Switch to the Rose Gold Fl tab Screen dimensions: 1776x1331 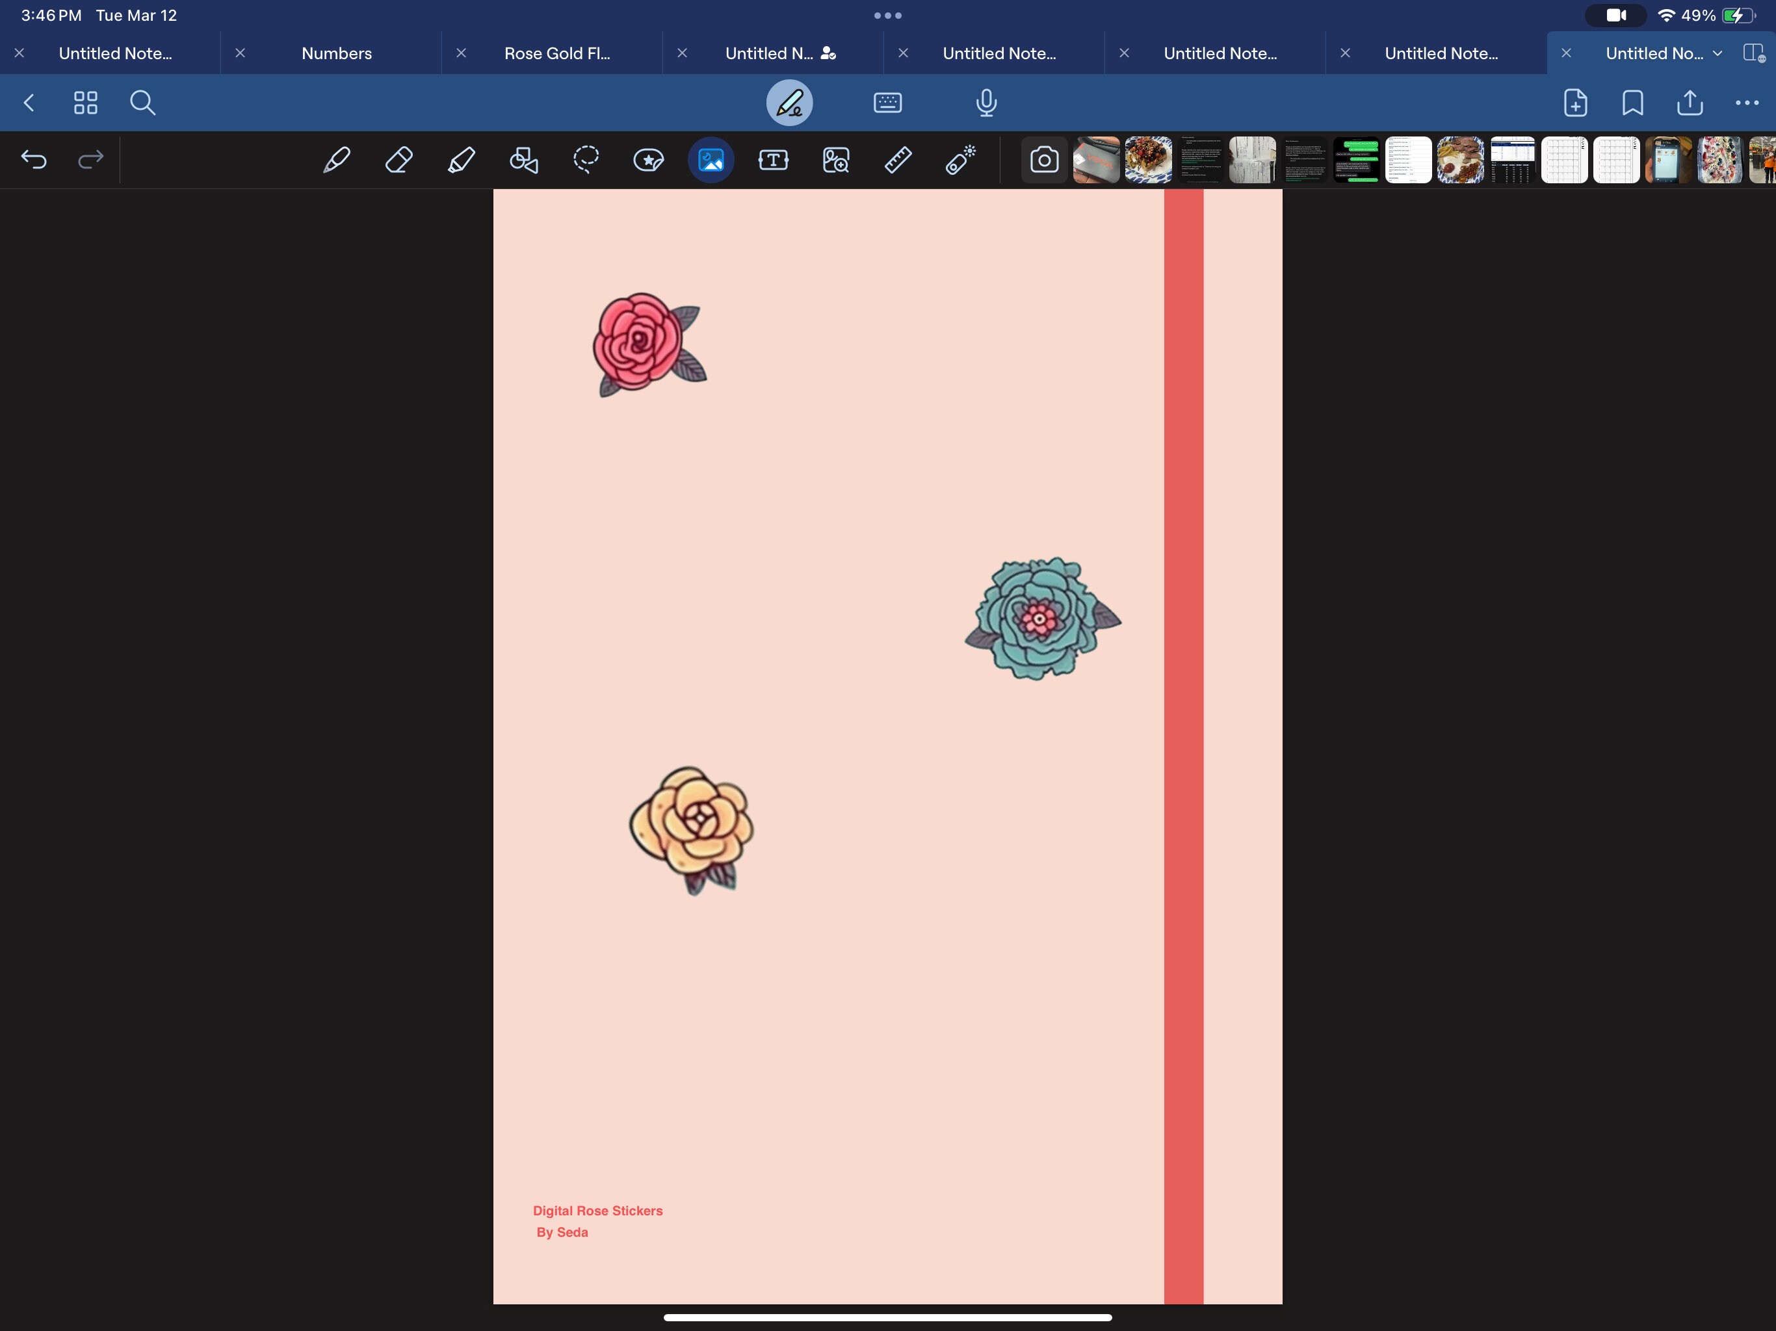pos(557,53)
